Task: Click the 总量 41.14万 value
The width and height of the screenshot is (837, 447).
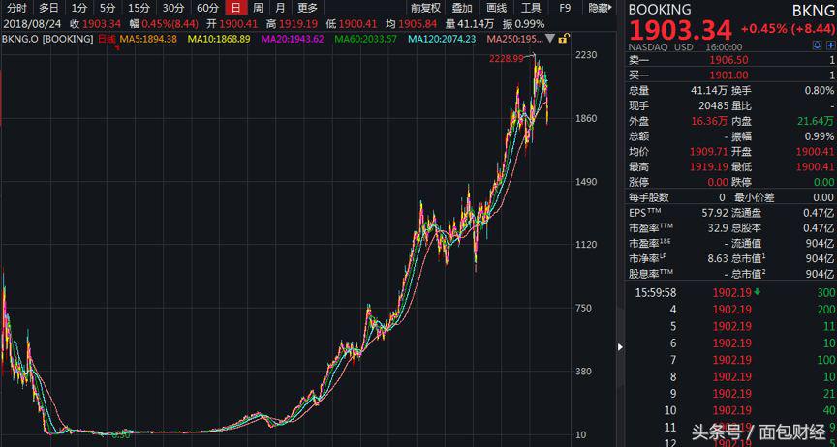Action: pyautogui.click(x=709, y=91)
